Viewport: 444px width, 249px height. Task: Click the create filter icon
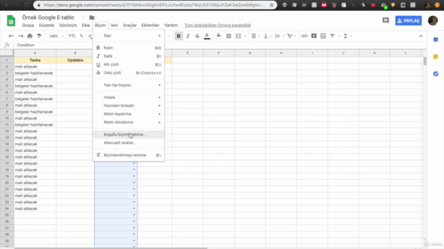(332, 36)
